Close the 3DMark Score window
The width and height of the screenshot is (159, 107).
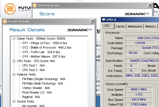pyautogui.click(x=150, y=5)
